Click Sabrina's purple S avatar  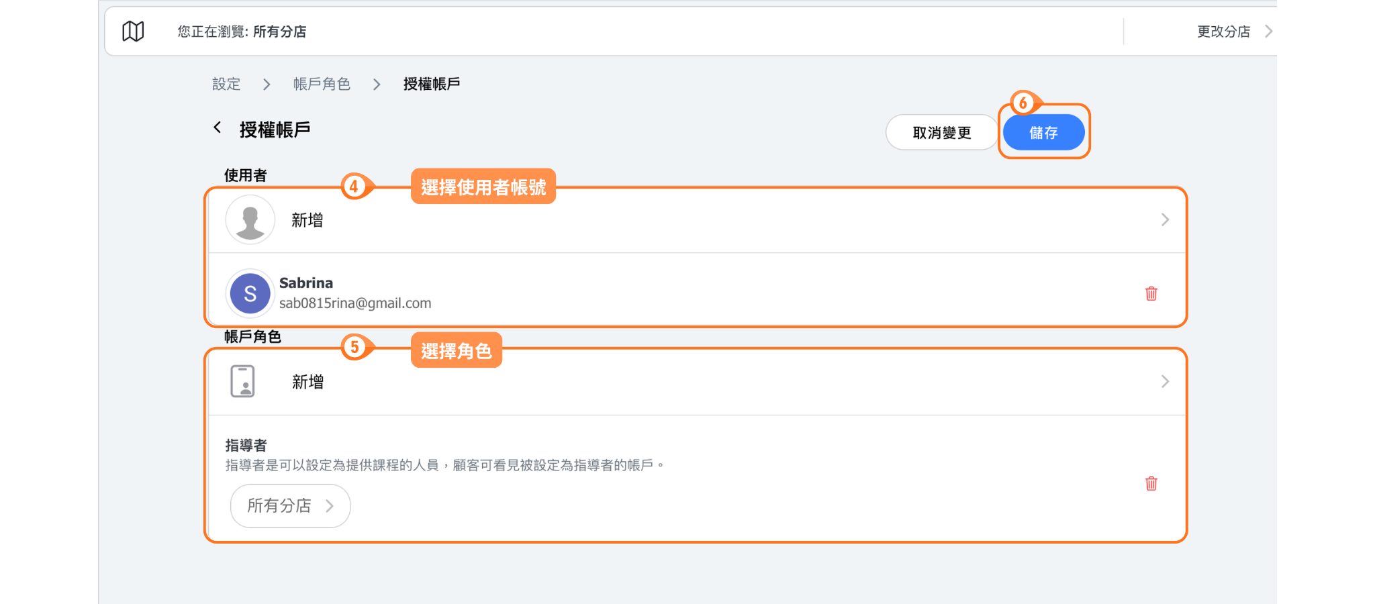point(250,293)
